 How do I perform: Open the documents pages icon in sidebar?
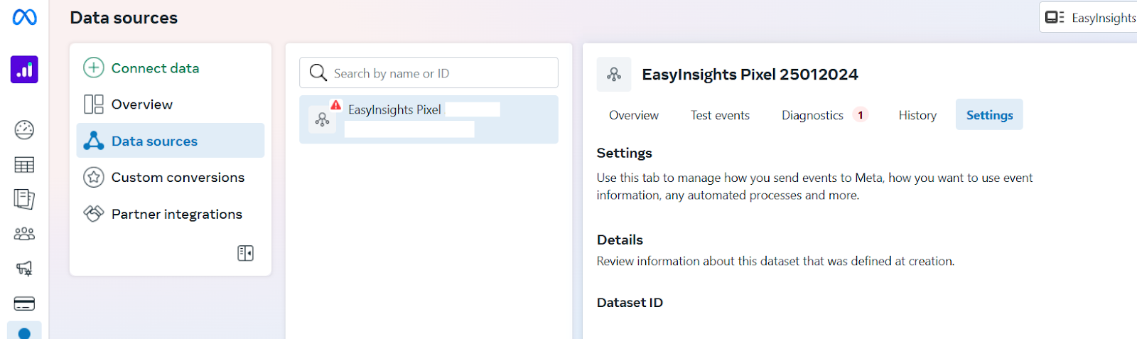click(24, 199)
